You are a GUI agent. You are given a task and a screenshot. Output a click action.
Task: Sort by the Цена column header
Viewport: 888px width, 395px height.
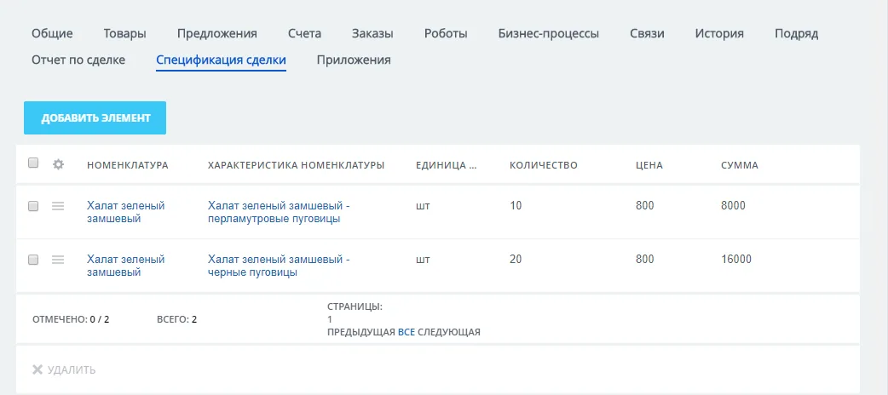coord(649,165)
